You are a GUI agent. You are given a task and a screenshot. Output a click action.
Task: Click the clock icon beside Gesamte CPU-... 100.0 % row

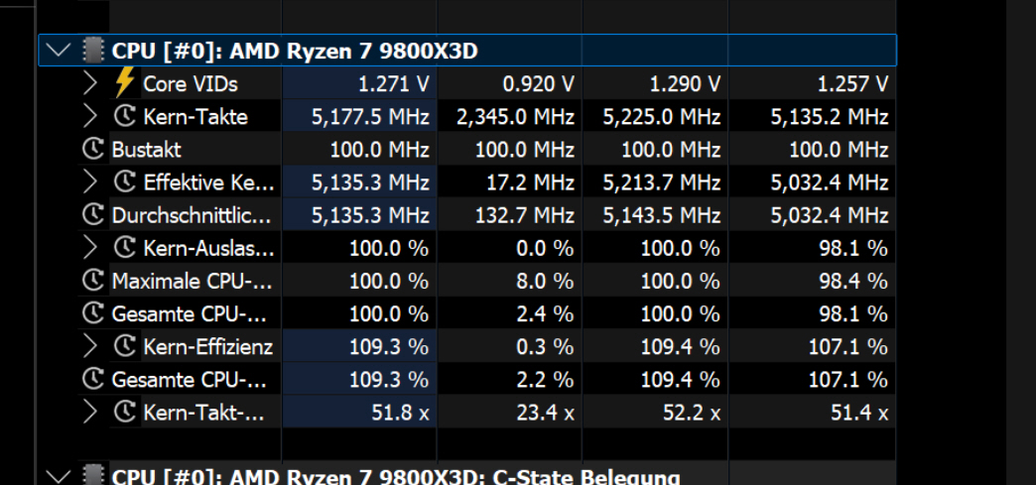[93, 313]
